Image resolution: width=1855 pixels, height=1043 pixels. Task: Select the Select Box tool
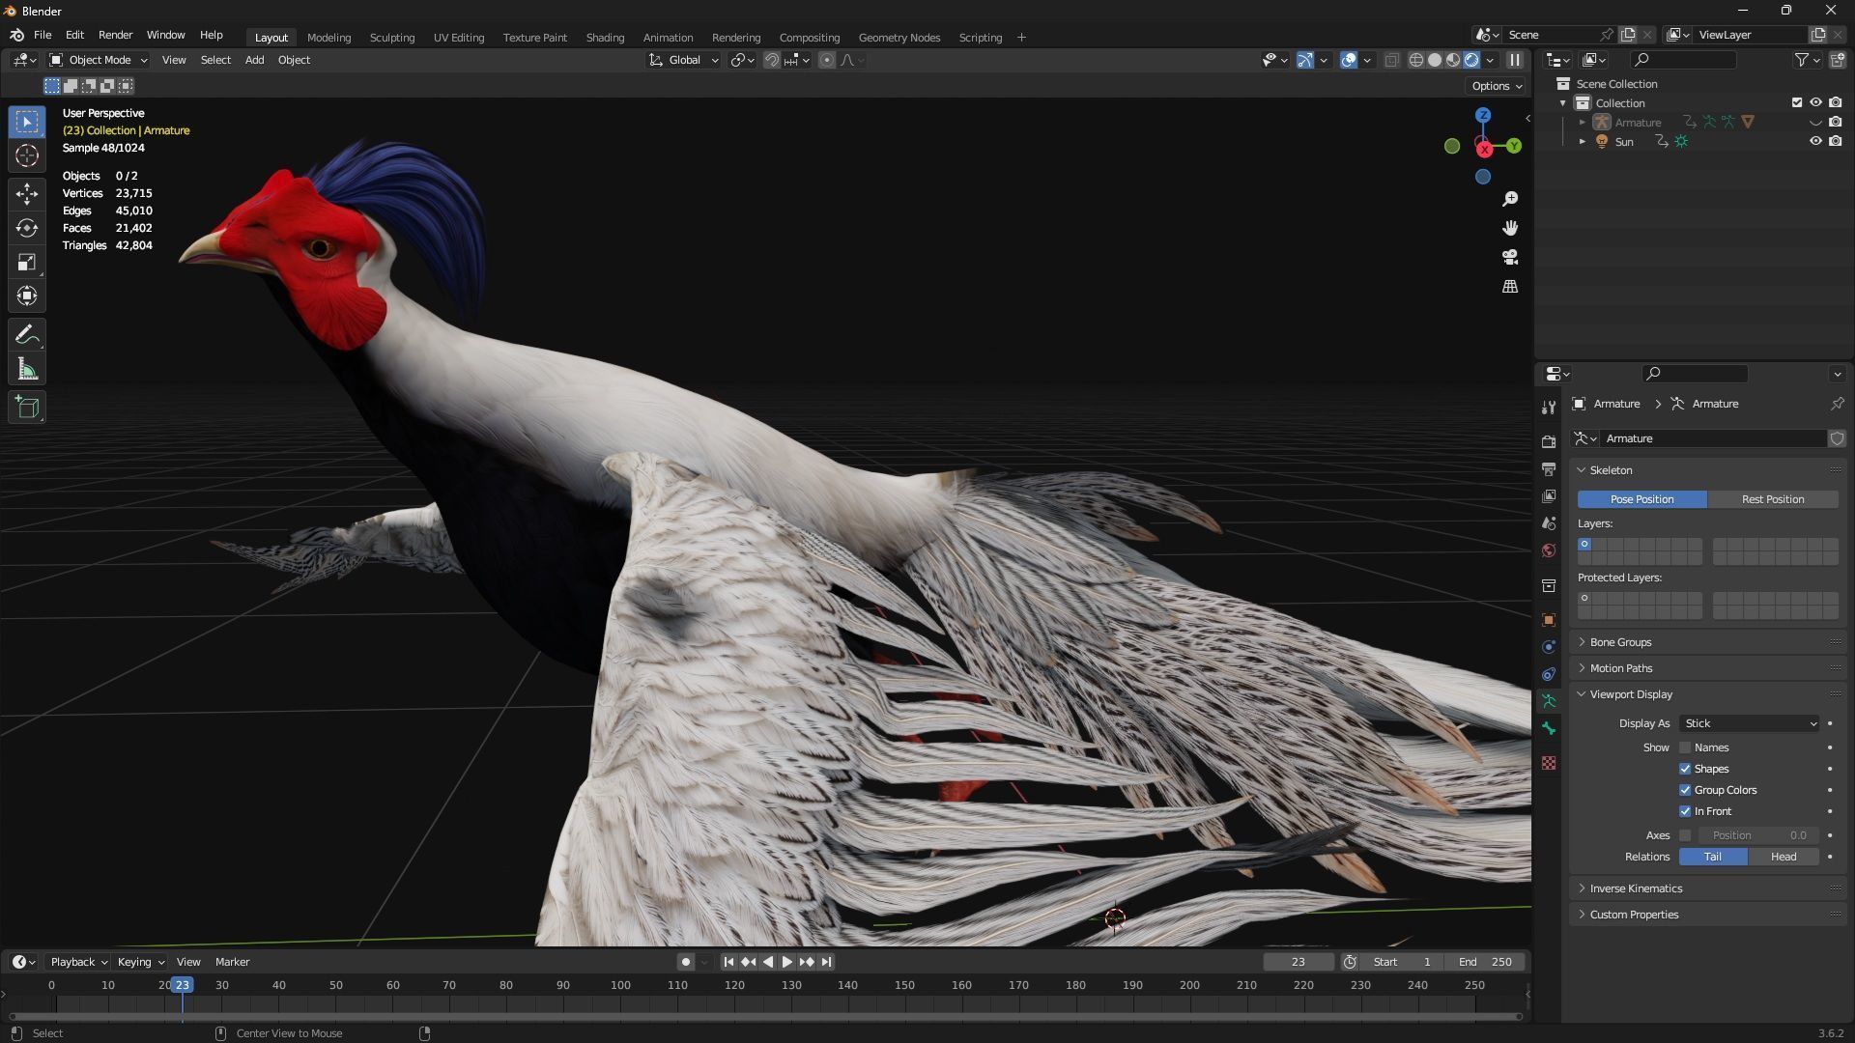click(x=27, y=122)
